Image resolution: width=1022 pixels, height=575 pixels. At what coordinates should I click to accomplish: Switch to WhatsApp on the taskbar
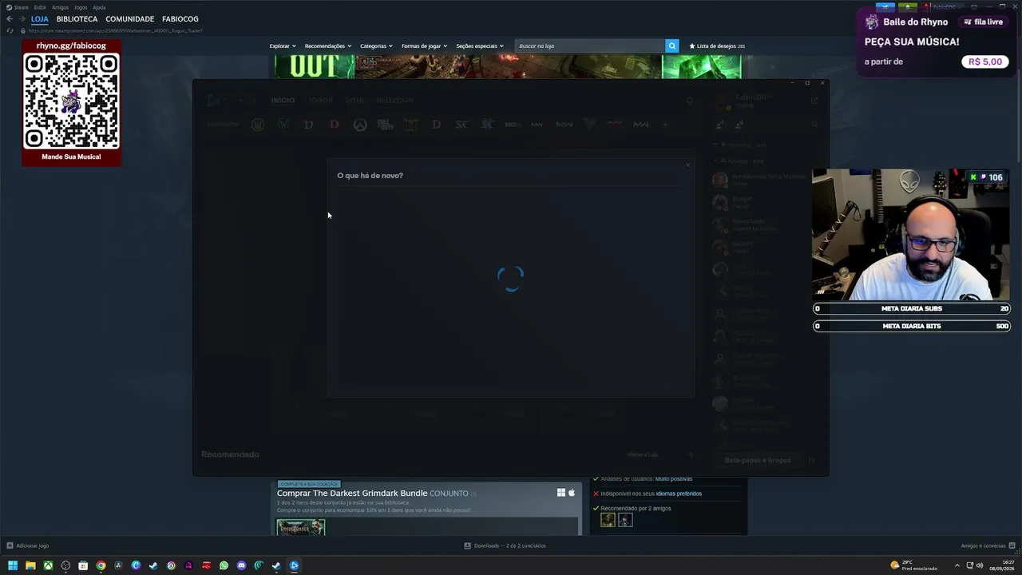pyautogui.click(x=224, y=565)
